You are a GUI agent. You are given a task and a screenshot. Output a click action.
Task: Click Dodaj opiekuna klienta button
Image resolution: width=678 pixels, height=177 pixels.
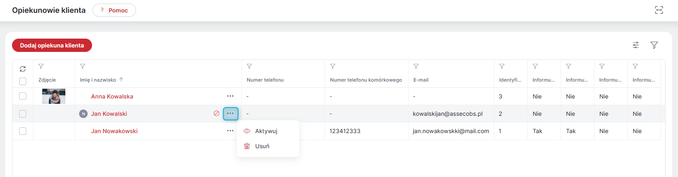(52, 45)
